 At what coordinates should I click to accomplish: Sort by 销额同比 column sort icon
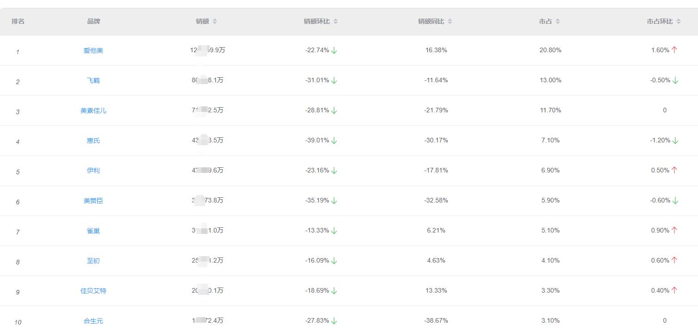tap(450, 21)
